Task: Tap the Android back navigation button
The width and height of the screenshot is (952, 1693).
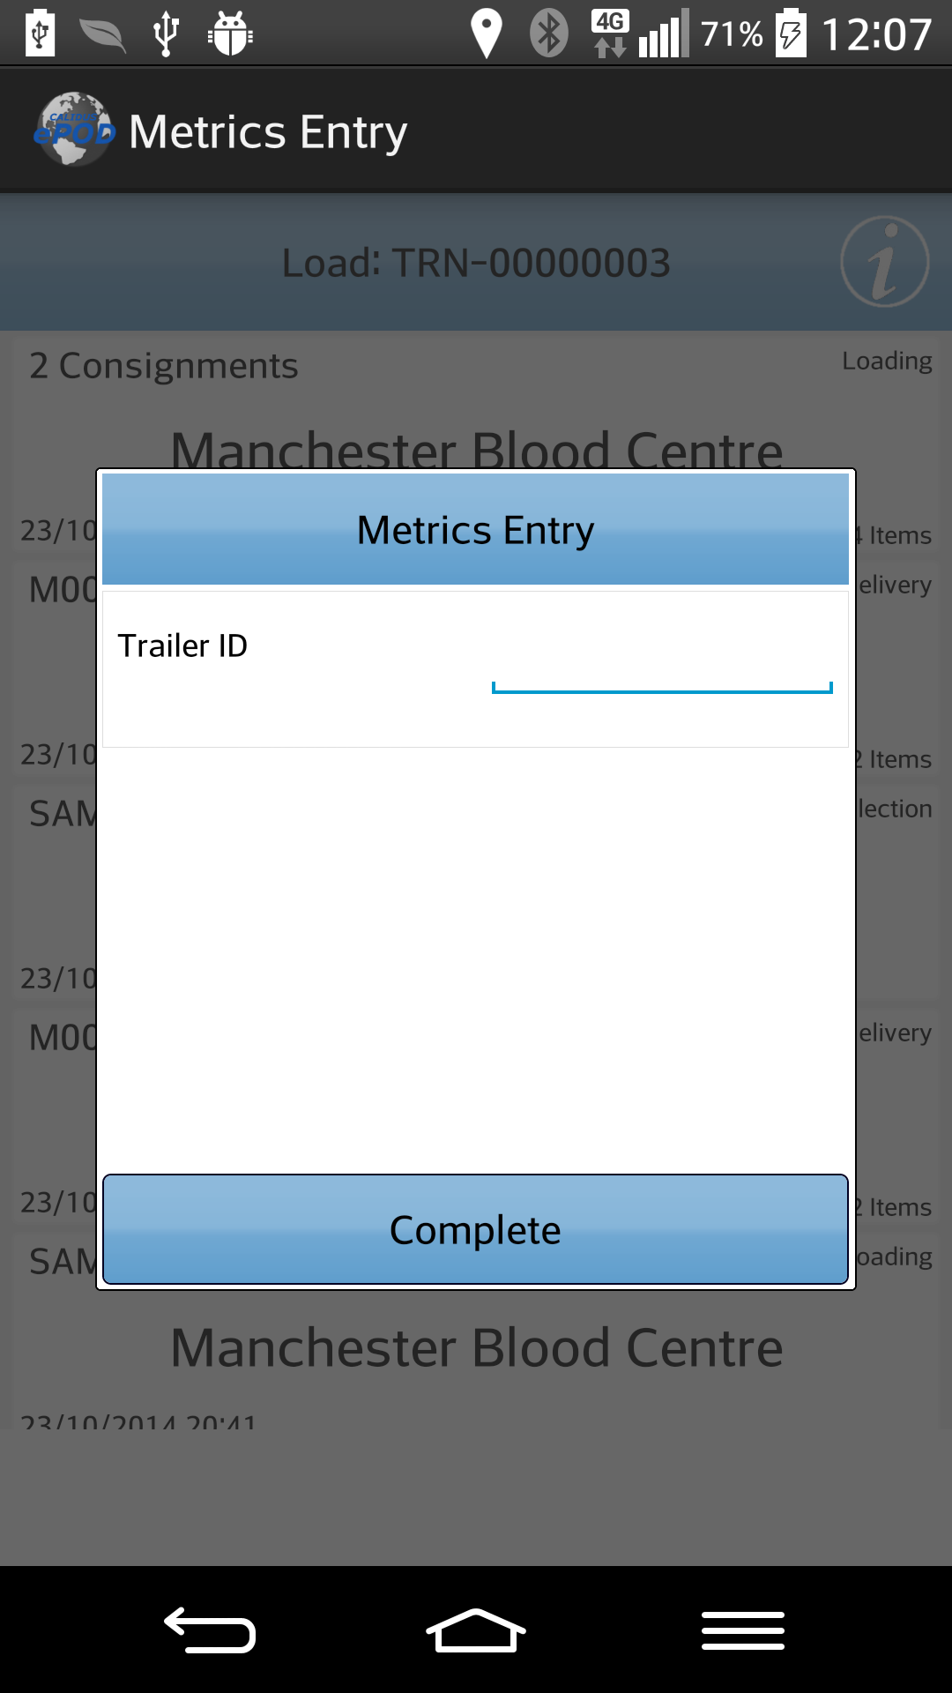Action: tap(210, 1630)
